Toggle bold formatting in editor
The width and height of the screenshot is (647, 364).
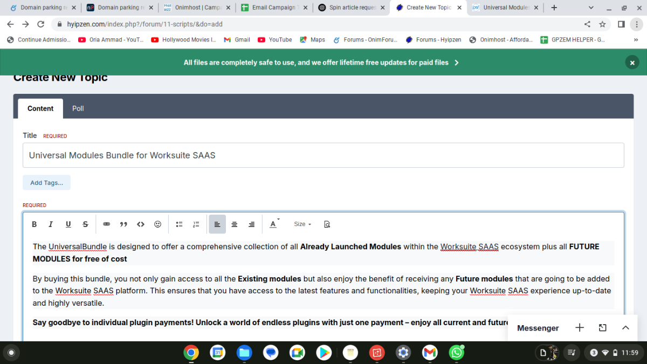[34, 224]
